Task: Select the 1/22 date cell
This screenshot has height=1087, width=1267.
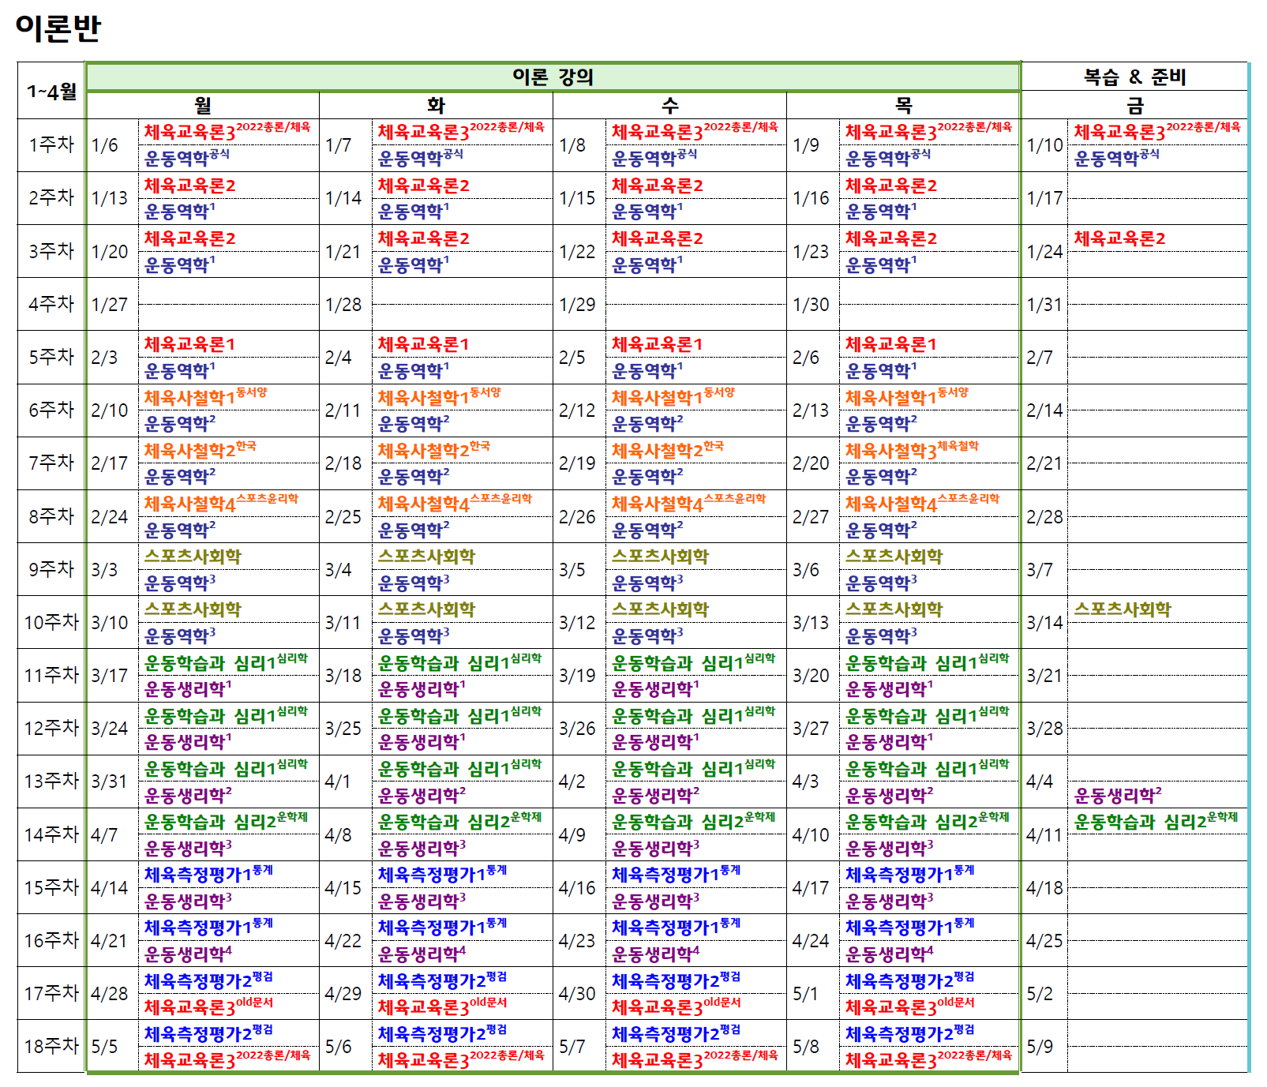Action: click(x=579, y=251)
